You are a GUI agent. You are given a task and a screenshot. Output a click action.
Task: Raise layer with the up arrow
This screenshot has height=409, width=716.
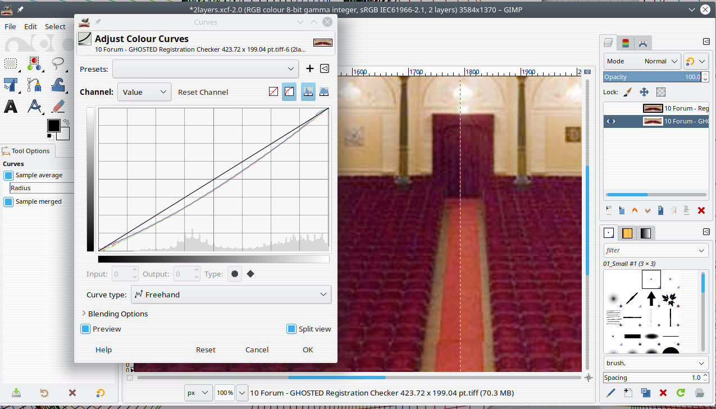(635, 210)
